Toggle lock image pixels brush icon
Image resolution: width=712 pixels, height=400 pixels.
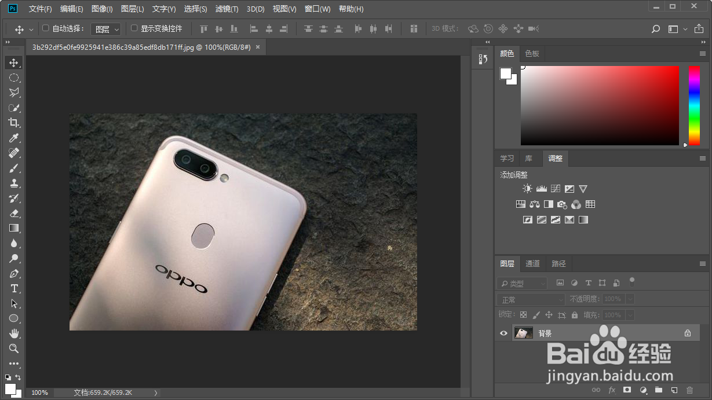pyautogui.click(x=536, y=315)
